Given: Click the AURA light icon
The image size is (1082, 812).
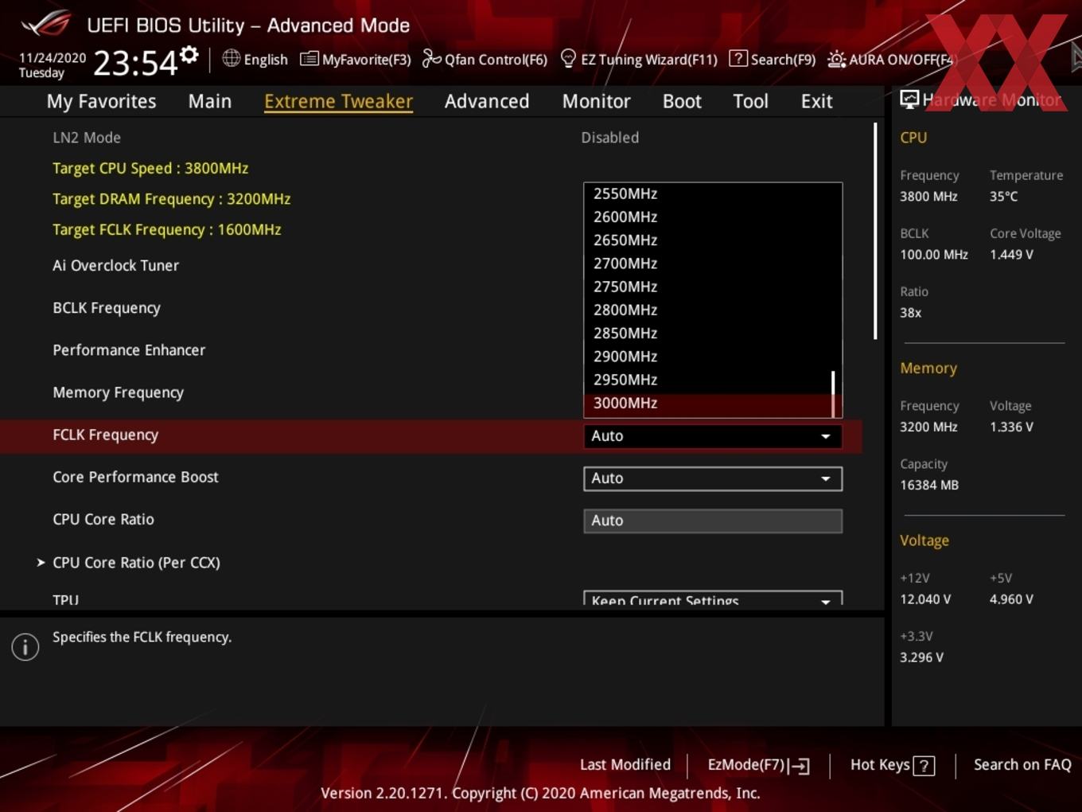Looking at the screenshot, I should point(836,60).
